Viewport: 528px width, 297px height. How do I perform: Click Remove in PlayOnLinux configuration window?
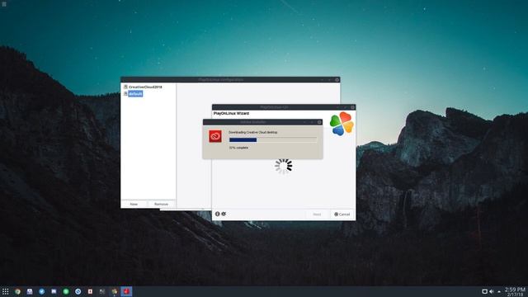coord(161,204)
